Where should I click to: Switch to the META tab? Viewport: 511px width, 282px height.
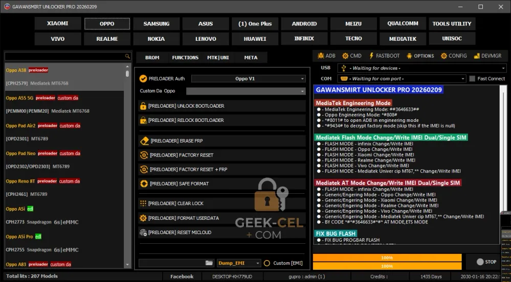tap(251, 58)
